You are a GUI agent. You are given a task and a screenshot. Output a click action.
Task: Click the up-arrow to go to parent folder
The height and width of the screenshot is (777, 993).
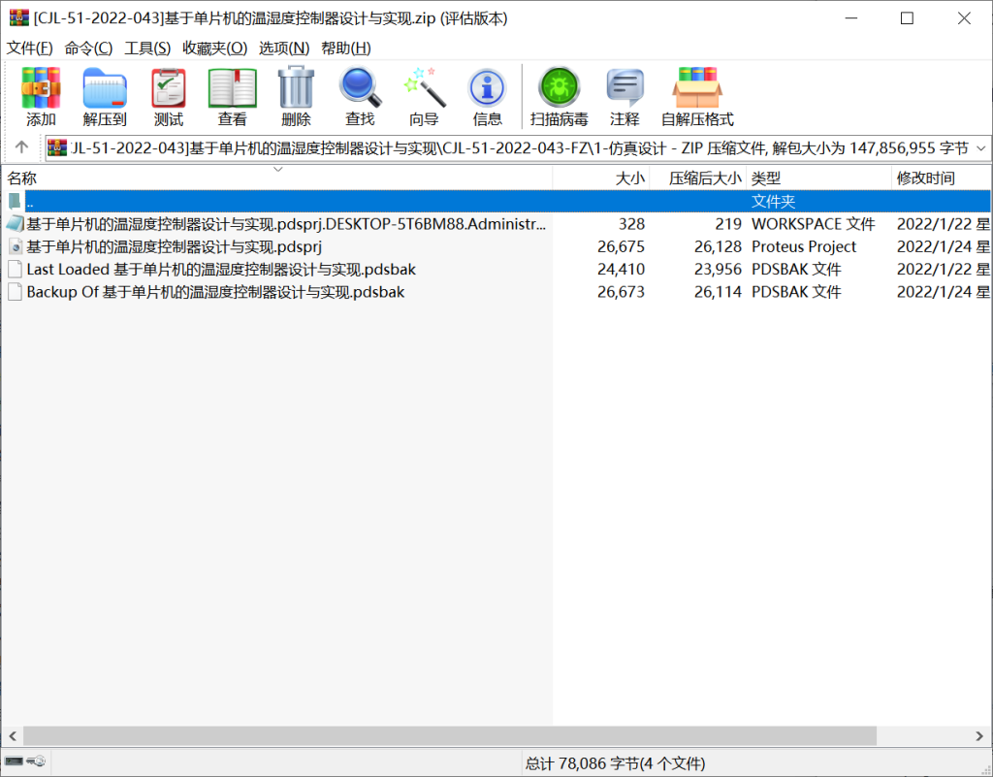pos(20,147)
